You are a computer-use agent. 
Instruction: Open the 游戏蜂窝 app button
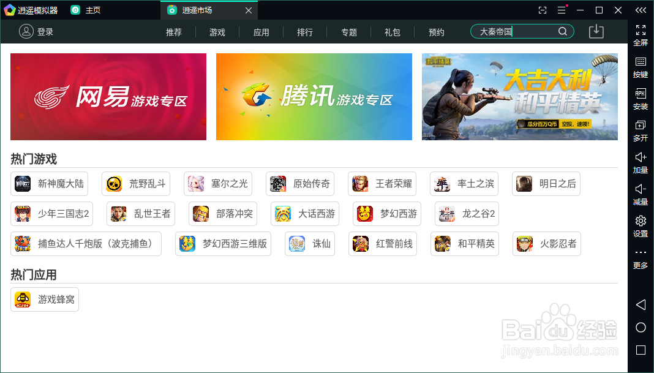click(x=45, y=300)
